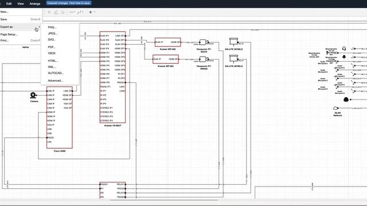Screen dimensions: 367x206
Task: Click STEREO IP1 port on Kramer switcher
Action: tap(107, 108)
